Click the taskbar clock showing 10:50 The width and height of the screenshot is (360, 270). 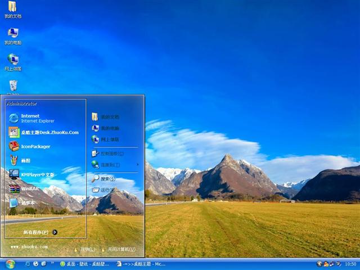pos(350,264)
